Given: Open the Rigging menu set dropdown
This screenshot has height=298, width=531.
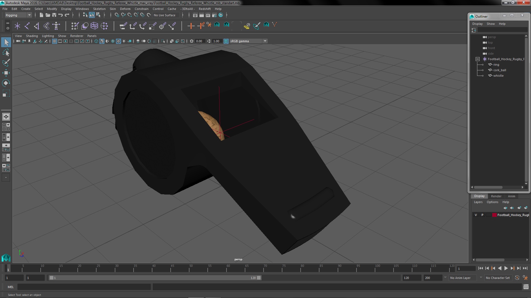Looking at the screenshot, I should [x=18, y=15].
